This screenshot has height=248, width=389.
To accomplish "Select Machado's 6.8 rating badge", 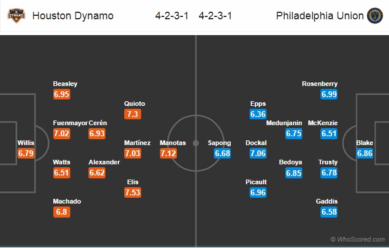I will [x=62, y=212].
